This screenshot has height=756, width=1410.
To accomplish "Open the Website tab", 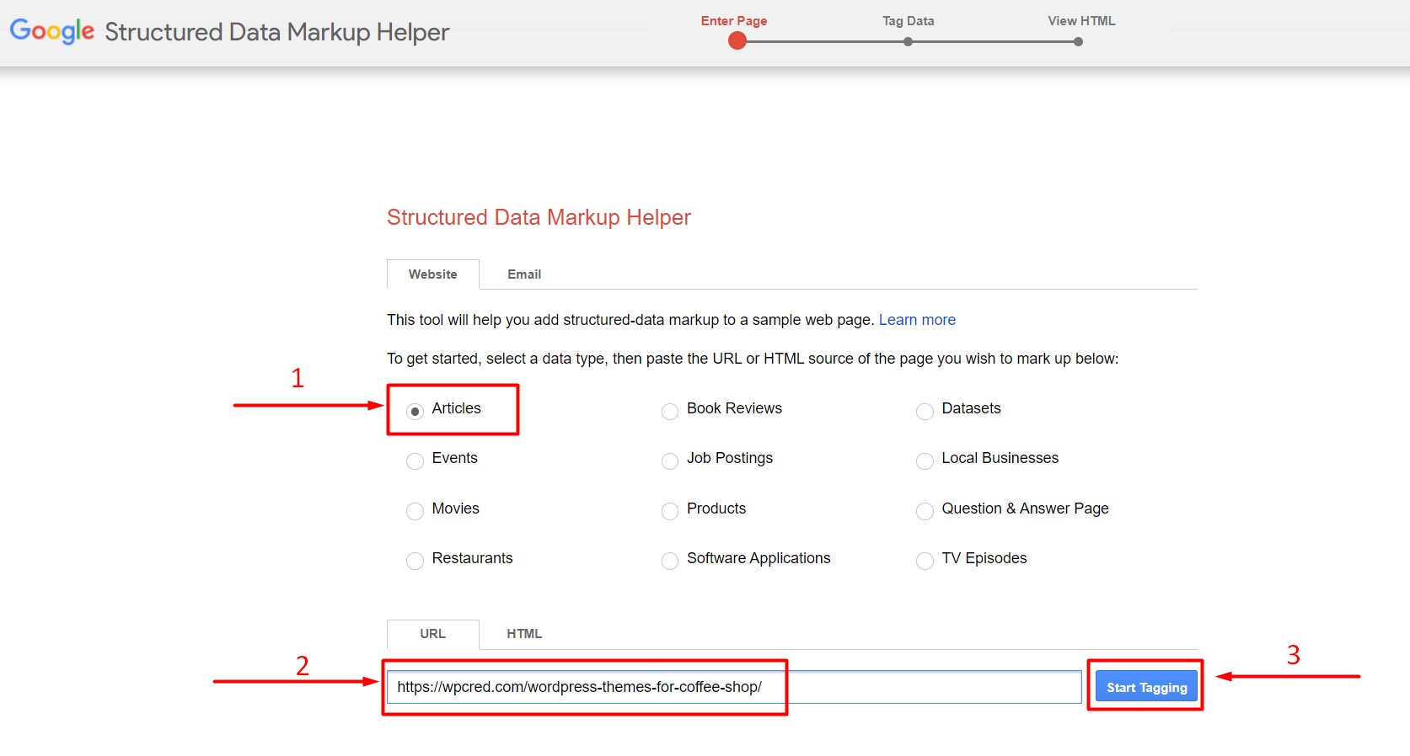I will tap(432, 274).
